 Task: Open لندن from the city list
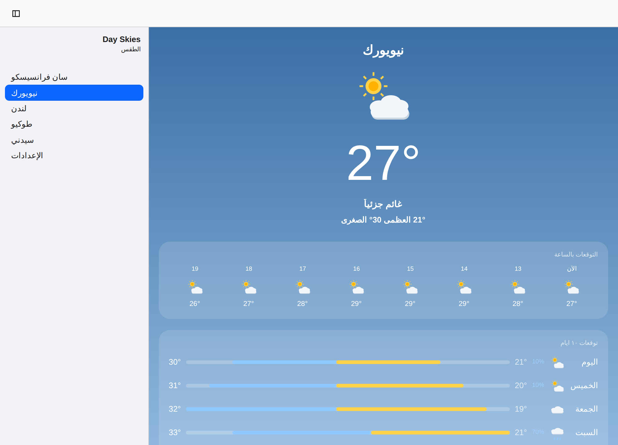click(74, 108)
